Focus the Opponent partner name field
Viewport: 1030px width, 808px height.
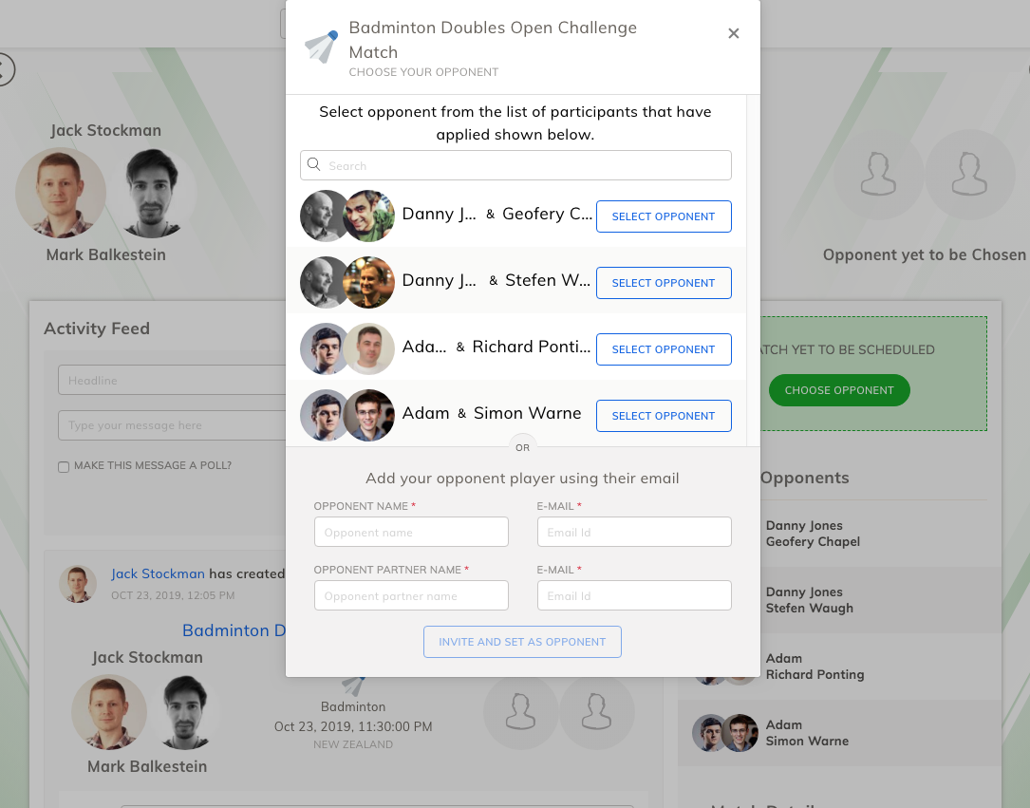coord(411,595)
